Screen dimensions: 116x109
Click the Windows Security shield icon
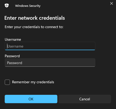click(7, 6)
